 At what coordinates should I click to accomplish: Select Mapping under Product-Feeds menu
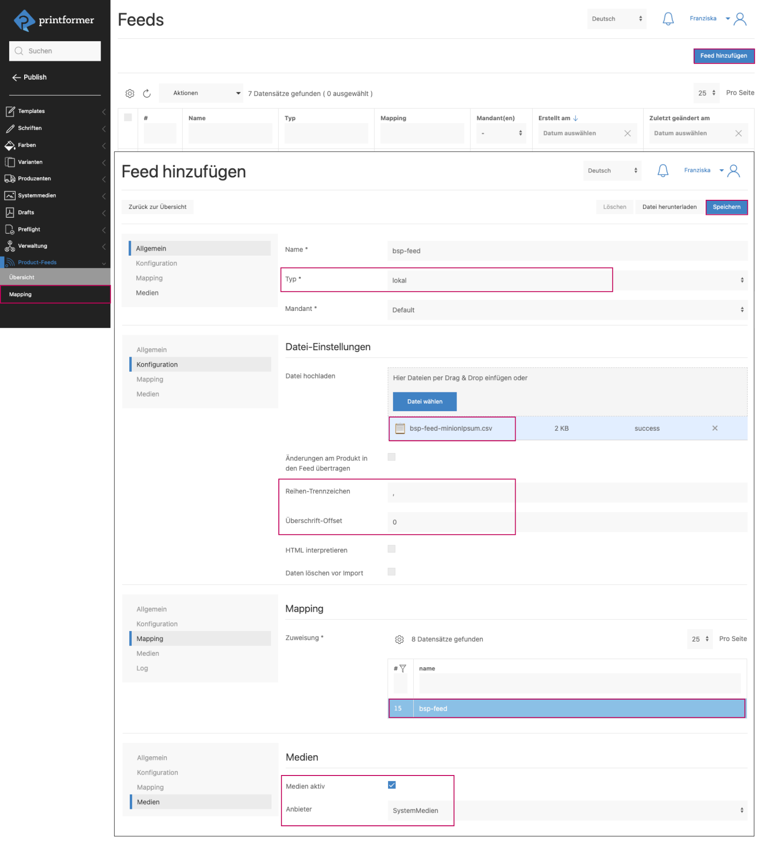click(x=20, y=294)
